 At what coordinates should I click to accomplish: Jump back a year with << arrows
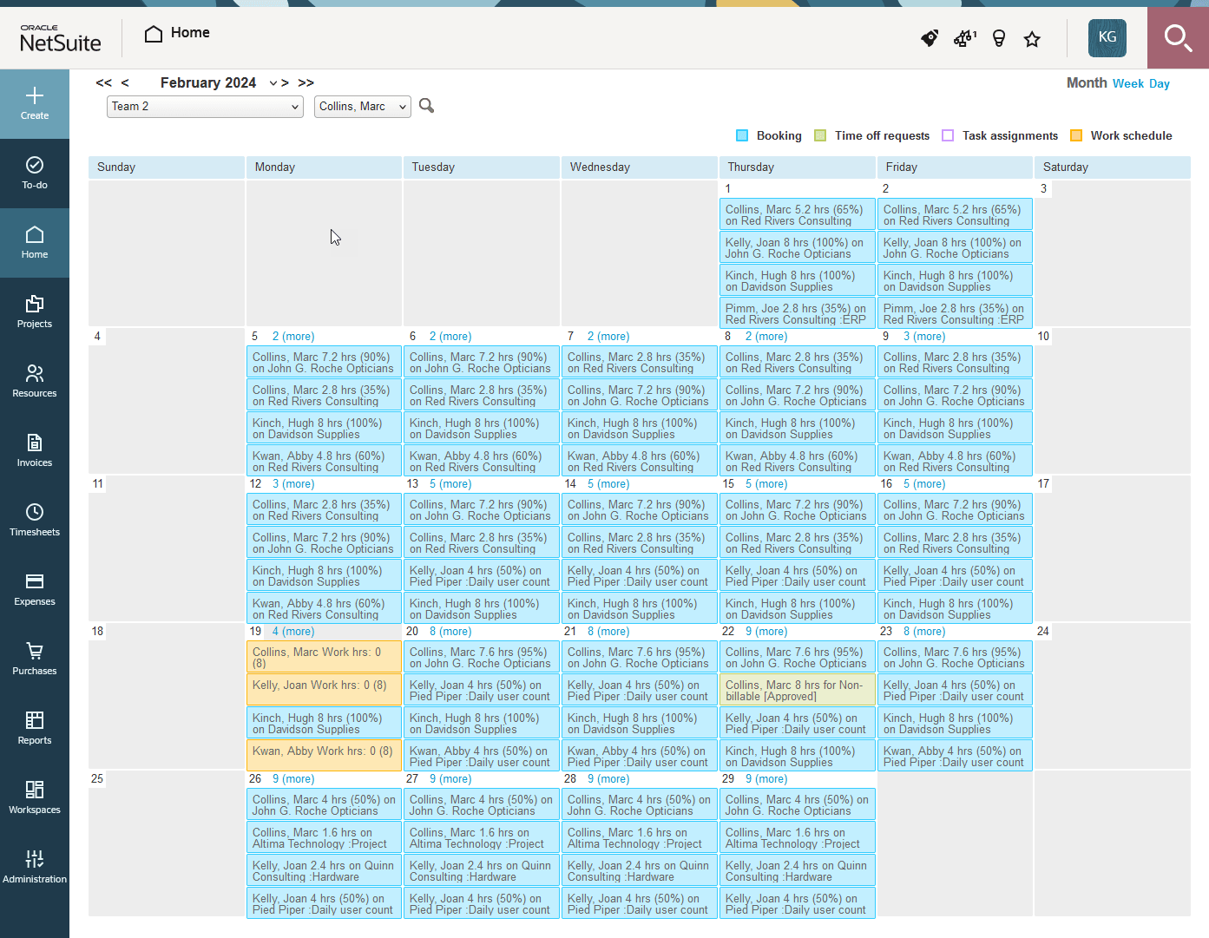(104, 83)
